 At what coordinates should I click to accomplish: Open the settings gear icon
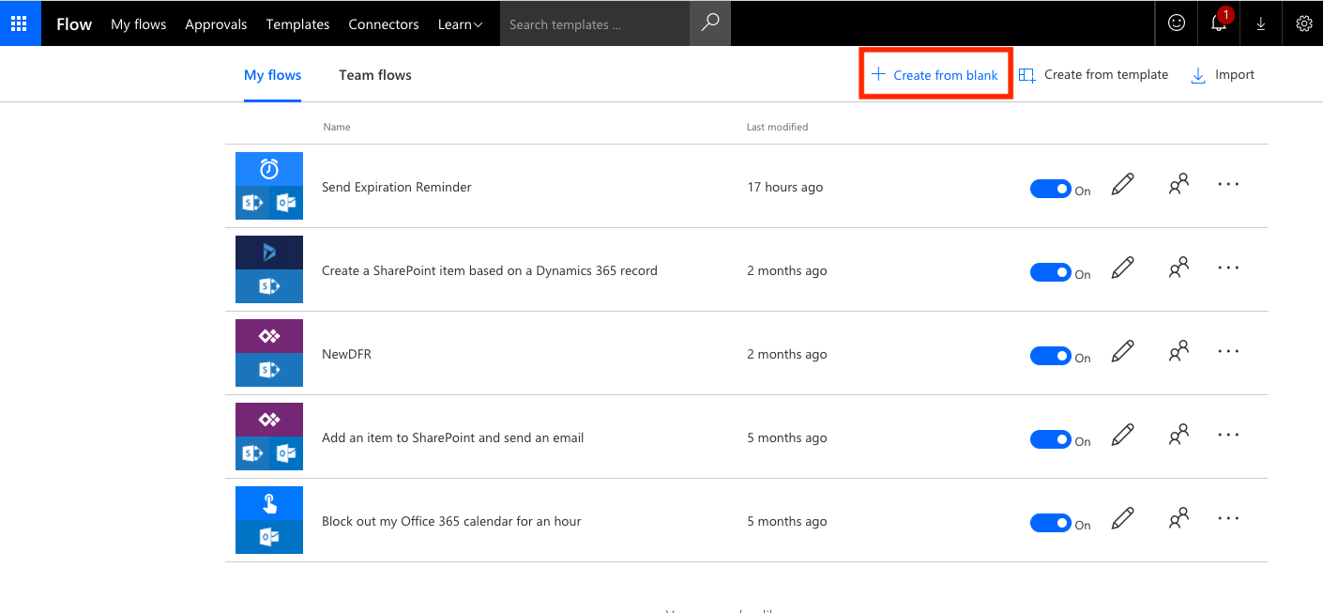(x=1303, y=23)
